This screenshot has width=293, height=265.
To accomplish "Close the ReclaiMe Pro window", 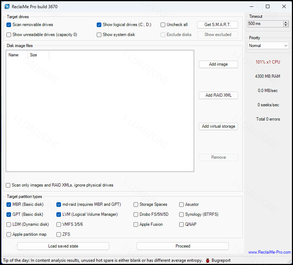I will pos(284,7).
